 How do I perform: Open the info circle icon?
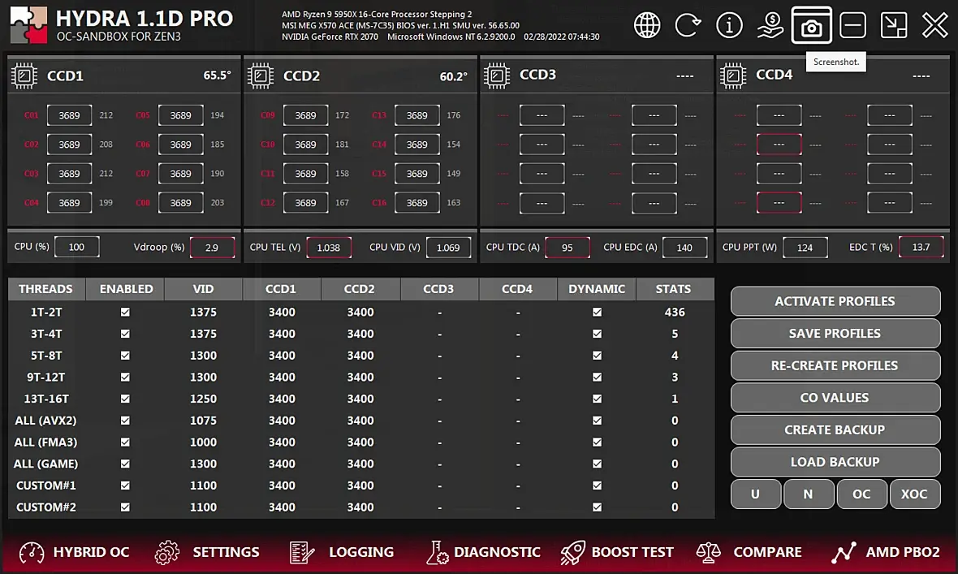(x=729, y=26)
